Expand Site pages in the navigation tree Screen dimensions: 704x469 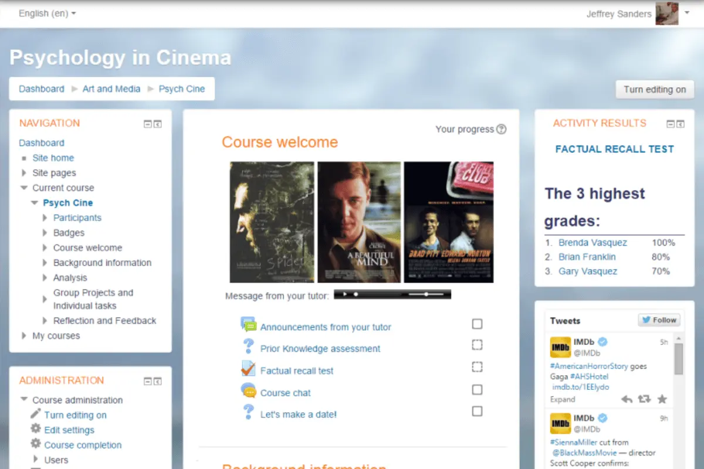click(24, 173)
